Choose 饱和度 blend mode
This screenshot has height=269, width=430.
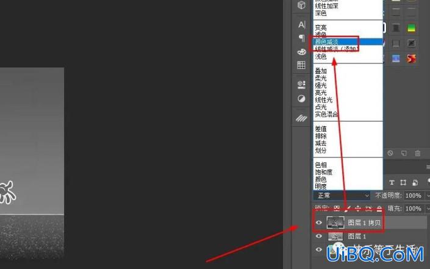tap(348, 172)
